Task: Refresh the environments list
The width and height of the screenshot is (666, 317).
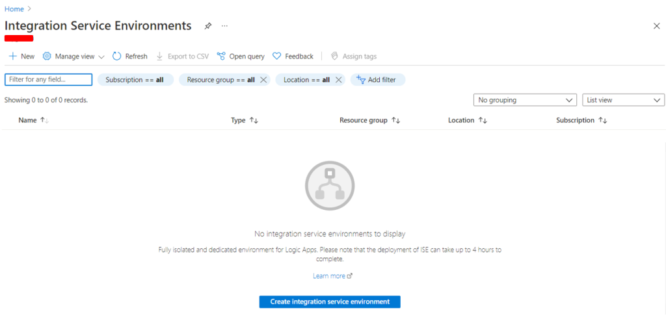Action: coord(129,57)
